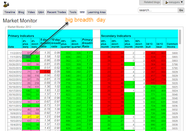The image size is (186, 131).
Task: Switch to the Blog tab
Action: pyautogui.click(x=21, y=12)
